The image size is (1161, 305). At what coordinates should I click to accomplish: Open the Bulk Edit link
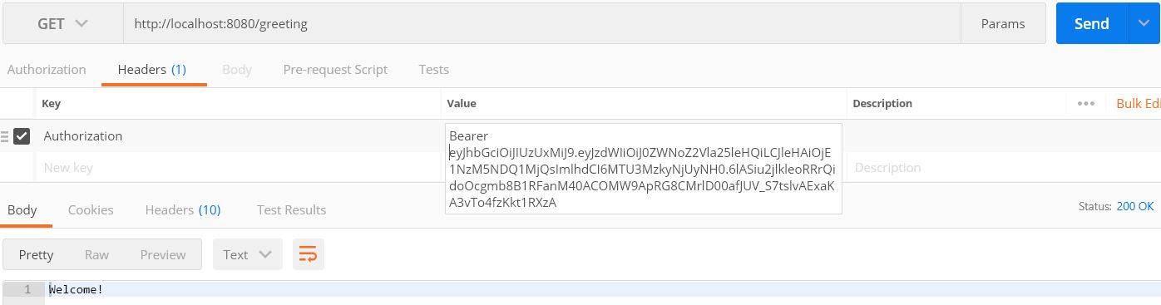point(1138,104)
